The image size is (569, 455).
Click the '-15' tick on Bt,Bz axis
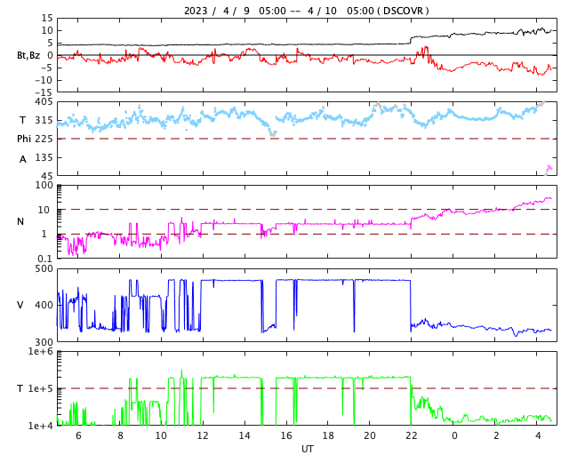coord(44,93)
